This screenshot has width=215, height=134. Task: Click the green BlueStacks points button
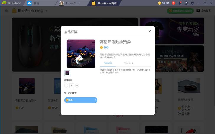pyautogui.click(x=180, y=11)
